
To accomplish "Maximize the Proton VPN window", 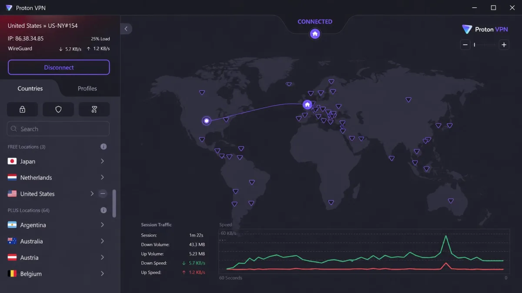I will pyautogui.click(x=493, y=8).
